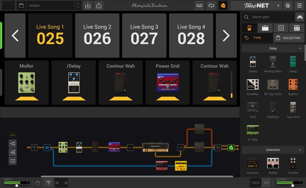Select the amplifier gear category icon

pyautogui.click(x=265, y=28)
